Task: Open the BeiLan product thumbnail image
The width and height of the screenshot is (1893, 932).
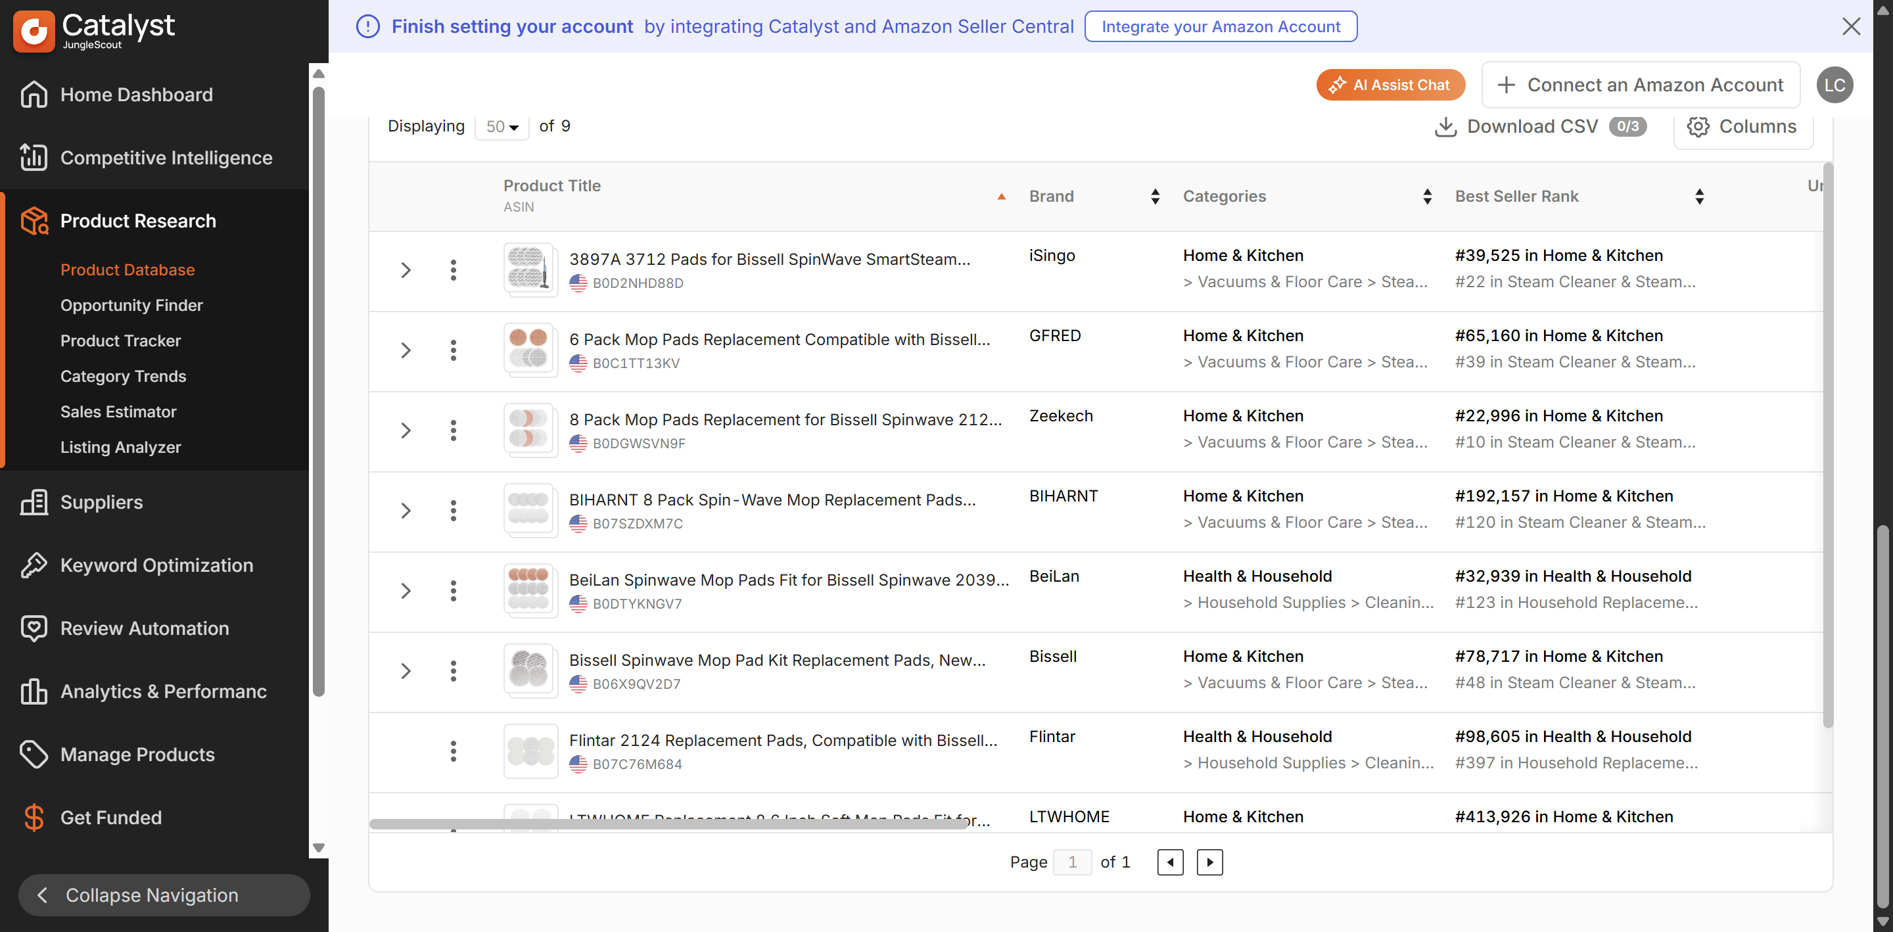Action: coord(530,590)
